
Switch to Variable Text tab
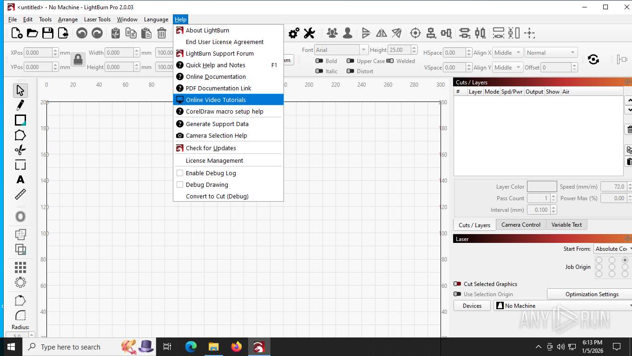566,225
